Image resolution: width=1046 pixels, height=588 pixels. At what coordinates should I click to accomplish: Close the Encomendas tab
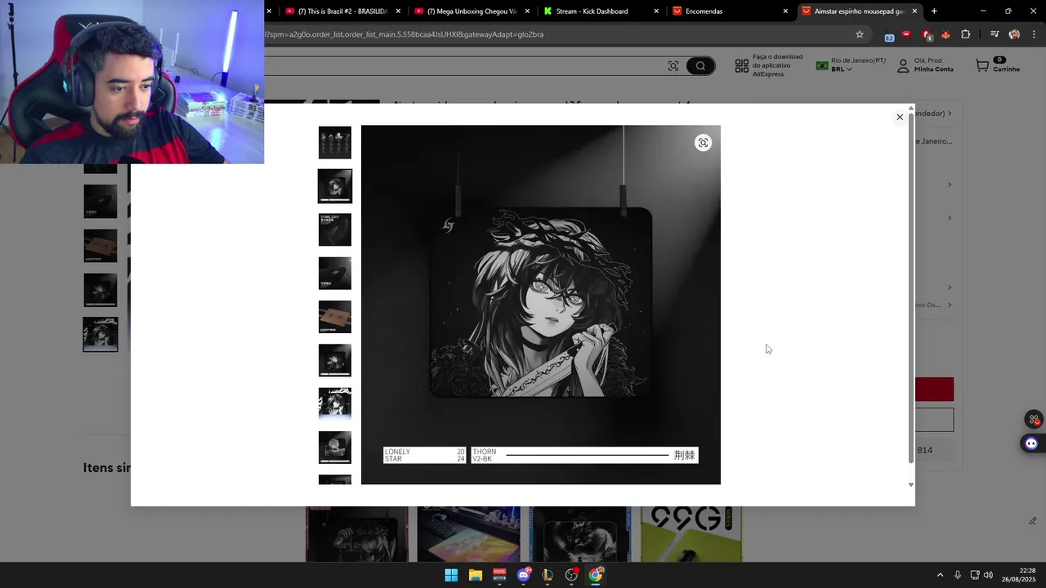tap(785, 11)
